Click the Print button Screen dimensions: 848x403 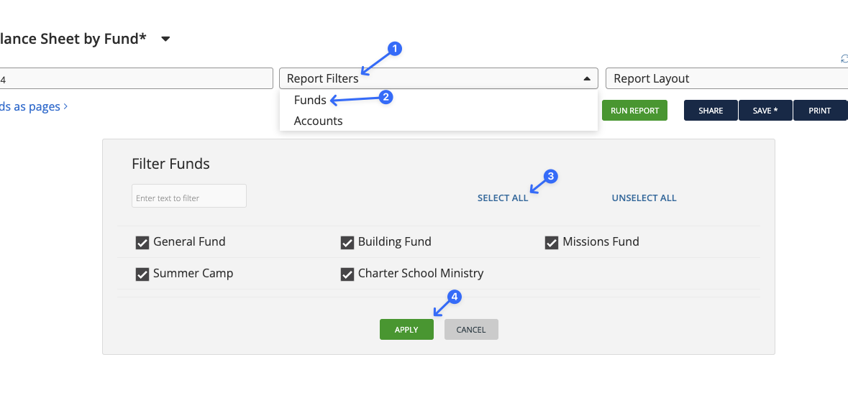(x=819, y=111)
